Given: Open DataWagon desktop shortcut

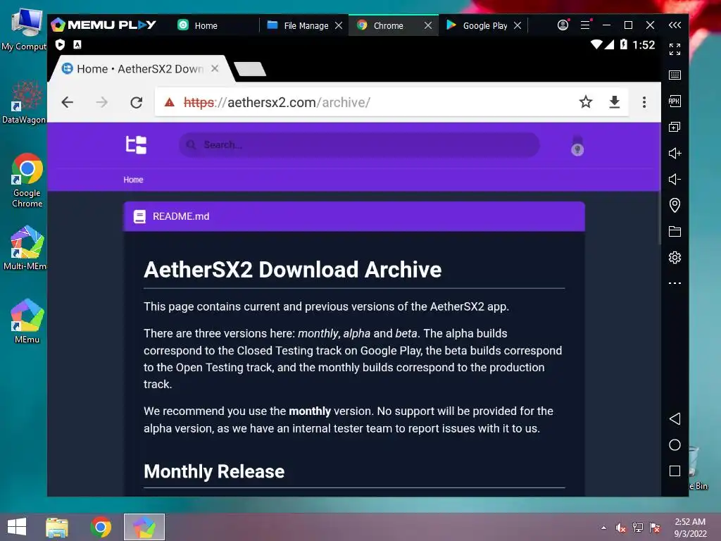Looking at the screenshot, I should coord(24,103).
